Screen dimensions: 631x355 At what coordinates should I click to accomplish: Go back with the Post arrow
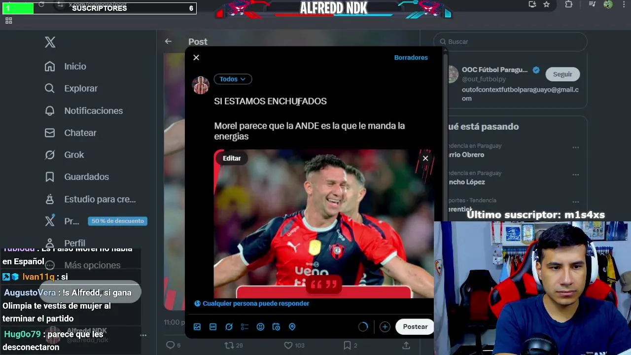[x=168, y=41]
